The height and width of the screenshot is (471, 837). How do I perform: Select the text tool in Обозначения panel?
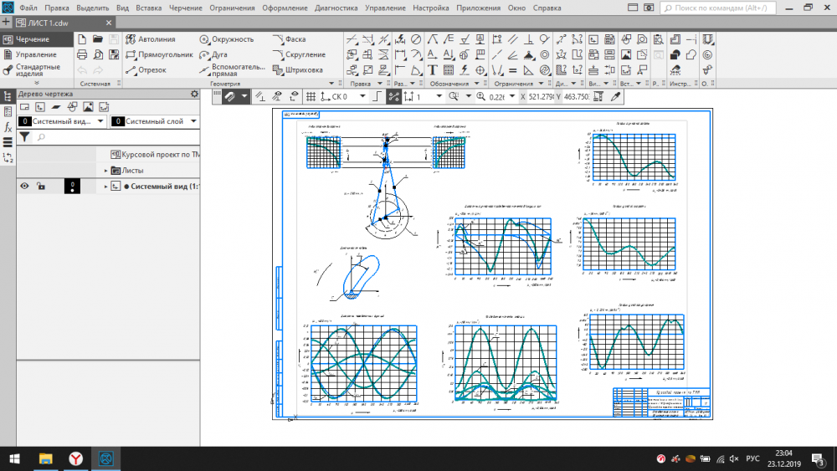[x=433, y=70]
